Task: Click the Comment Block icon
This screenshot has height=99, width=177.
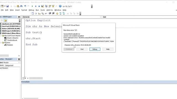Action: (x=60, y=13)
